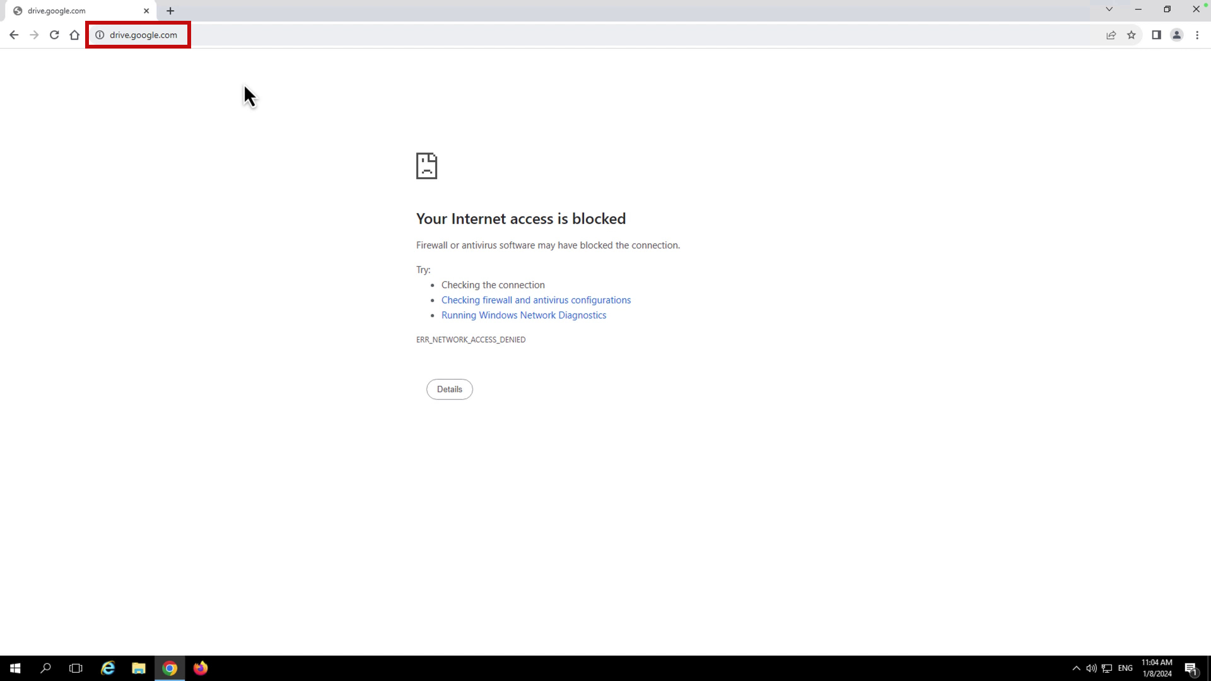Image resolution: width=1211 pixels, height=681 pixels.
Task: Run Windows Network Diagnostics link
Action: coord(524,315)
